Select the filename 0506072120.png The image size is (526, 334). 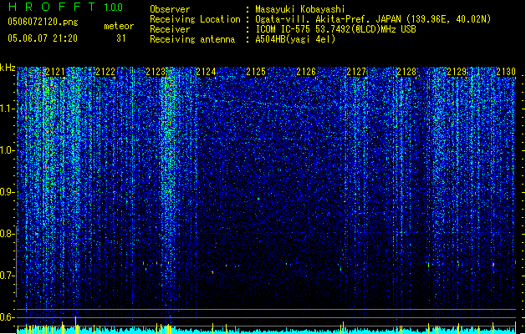pyautogui.click(x=43, y=22)
